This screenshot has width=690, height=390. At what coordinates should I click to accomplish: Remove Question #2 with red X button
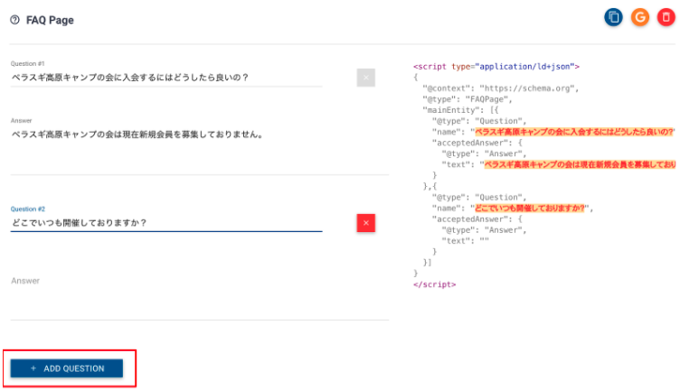pyautogui.click(x=365, y=223)
